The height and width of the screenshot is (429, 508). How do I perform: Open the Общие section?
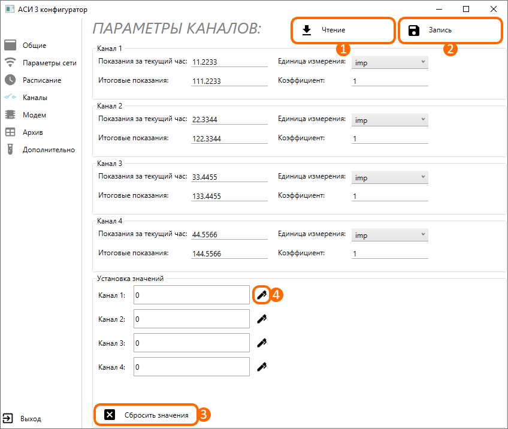[x=34, y=46]
